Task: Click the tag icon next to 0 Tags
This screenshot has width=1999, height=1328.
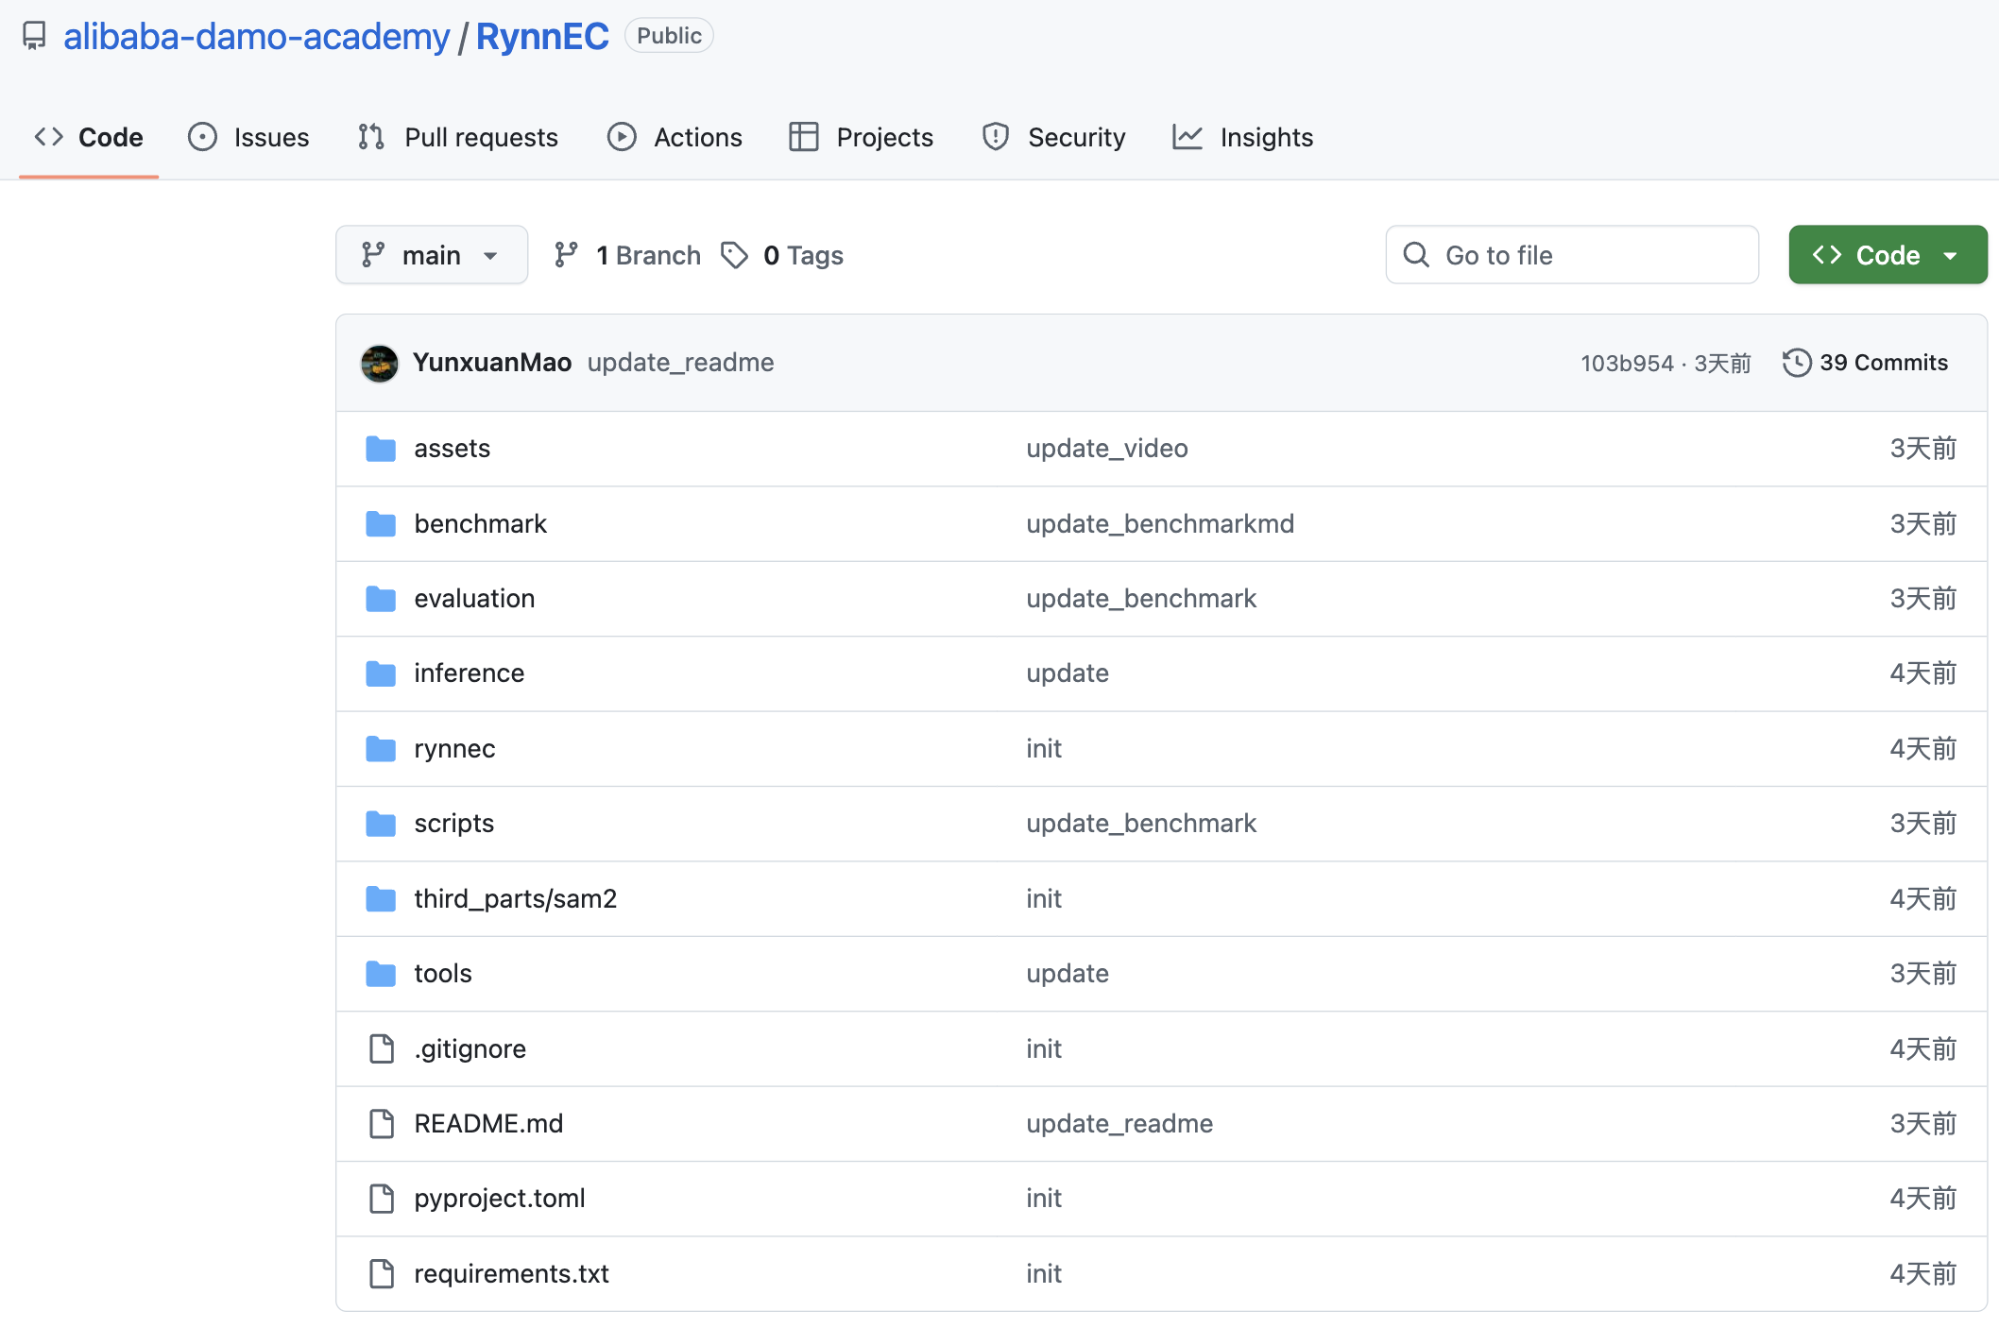Action: point(734,255)
